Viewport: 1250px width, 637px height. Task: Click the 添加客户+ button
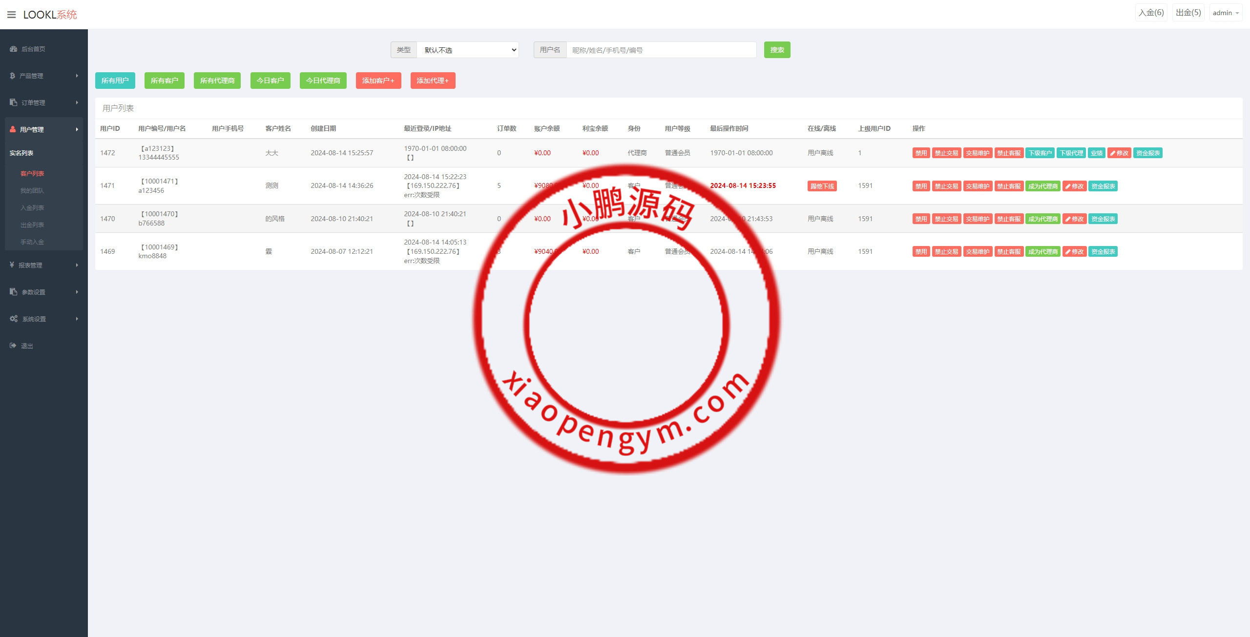click(x=378, y=81)
